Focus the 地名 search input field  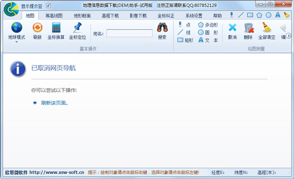129,33
